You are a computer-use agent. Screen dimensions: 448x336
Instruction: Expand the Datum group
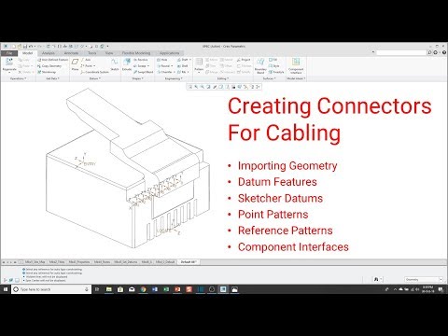[94, 78]
